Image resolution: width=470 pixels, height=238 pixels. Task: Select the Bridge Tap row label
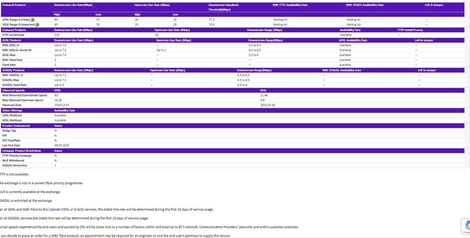9,131
